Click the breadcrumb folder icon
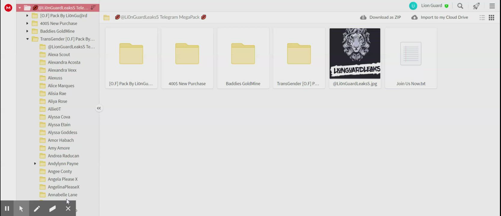 [x=106, y=17]
